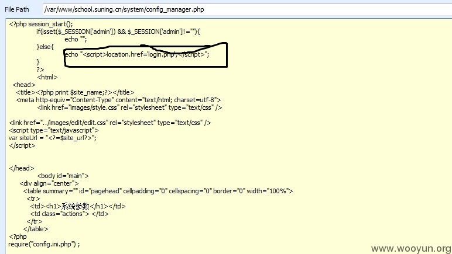
Task: Click the script type text/javascript line
Action: (54, 130)
